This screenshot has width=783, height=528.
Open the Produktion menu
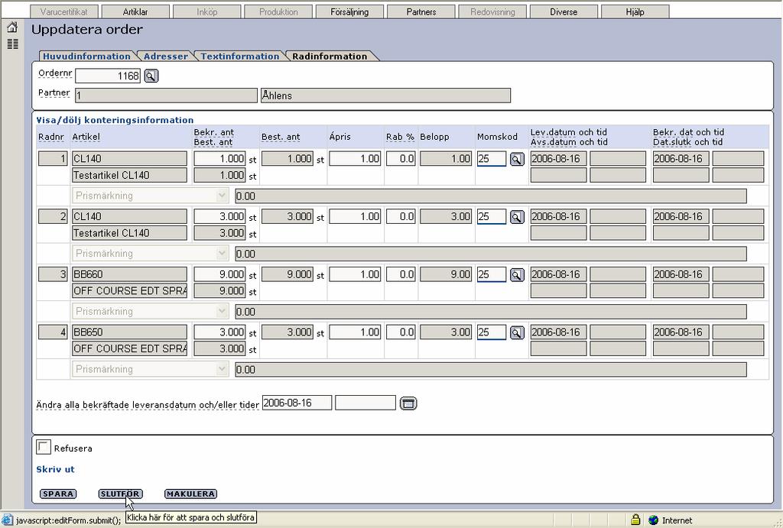[278, 11]
